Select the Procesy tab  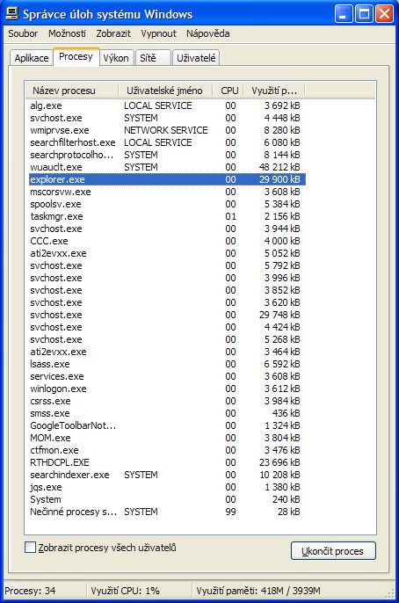76,56
